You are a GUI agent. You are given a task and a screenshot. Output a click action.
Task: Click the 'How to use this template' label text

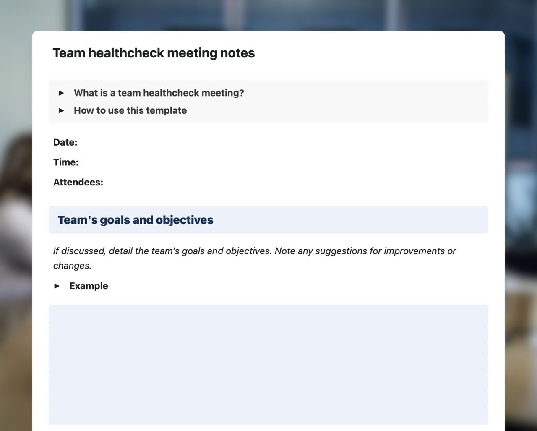point(130,110)
